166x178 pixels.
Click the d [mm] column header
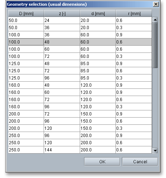(x=98, y=13)
